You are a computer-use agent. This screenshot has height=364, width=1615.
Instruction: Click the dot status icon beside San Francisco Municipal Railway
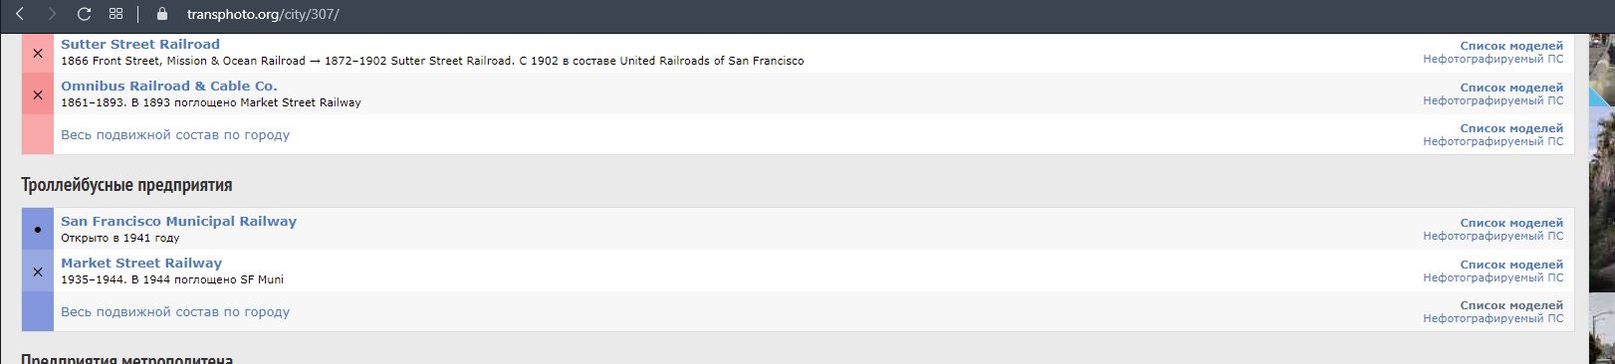38,230
